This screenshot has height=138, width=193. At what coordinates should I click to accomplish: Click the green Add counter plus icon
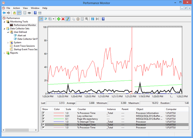point(59,19)
